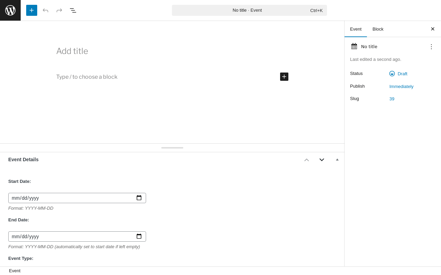Select the Event sidebar tab
Image resolution: width=441 pixels, height=275 pixels.
coord(356,29)
